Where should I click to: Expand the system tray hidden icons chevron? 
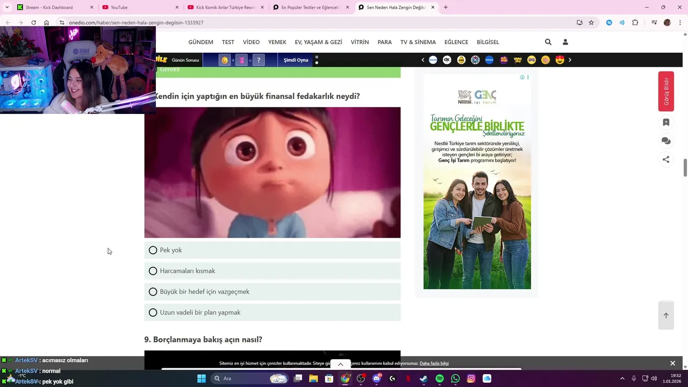click(x=622, y=378)
